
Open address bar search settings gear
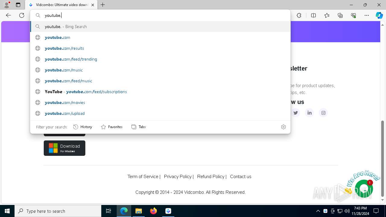[283, 127]
